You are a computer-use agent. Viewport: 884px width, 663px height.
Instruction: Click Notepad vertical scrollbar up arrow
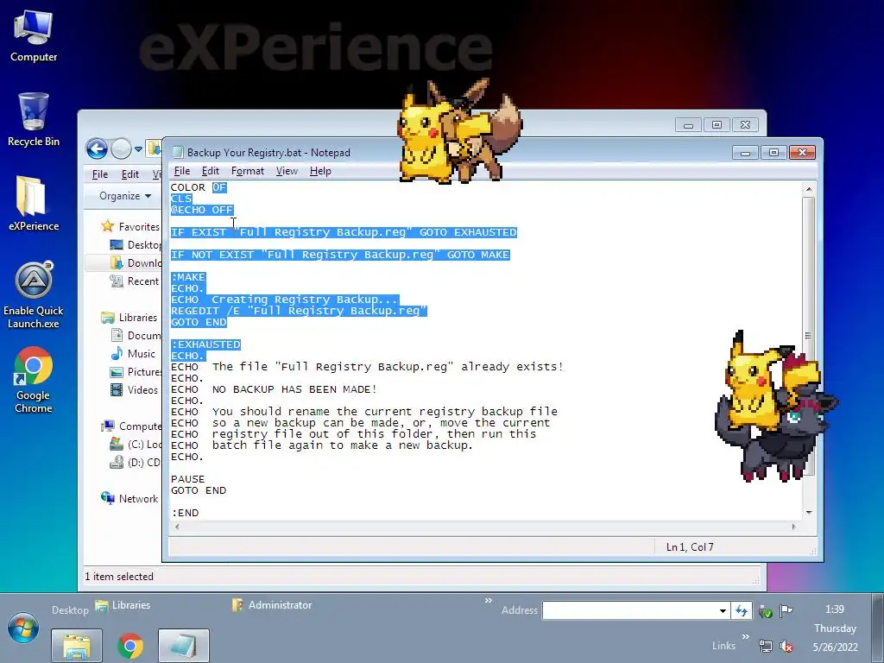808,189
